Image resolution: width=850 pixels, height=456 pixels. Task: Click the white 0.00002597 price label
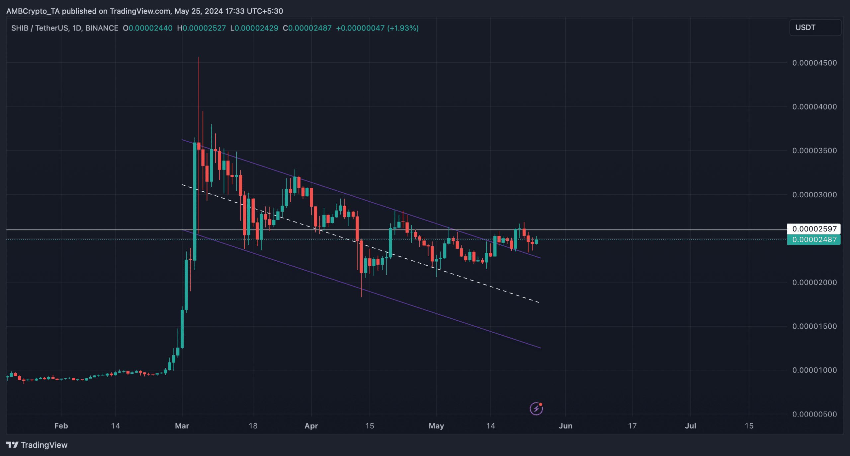[814, 229]
